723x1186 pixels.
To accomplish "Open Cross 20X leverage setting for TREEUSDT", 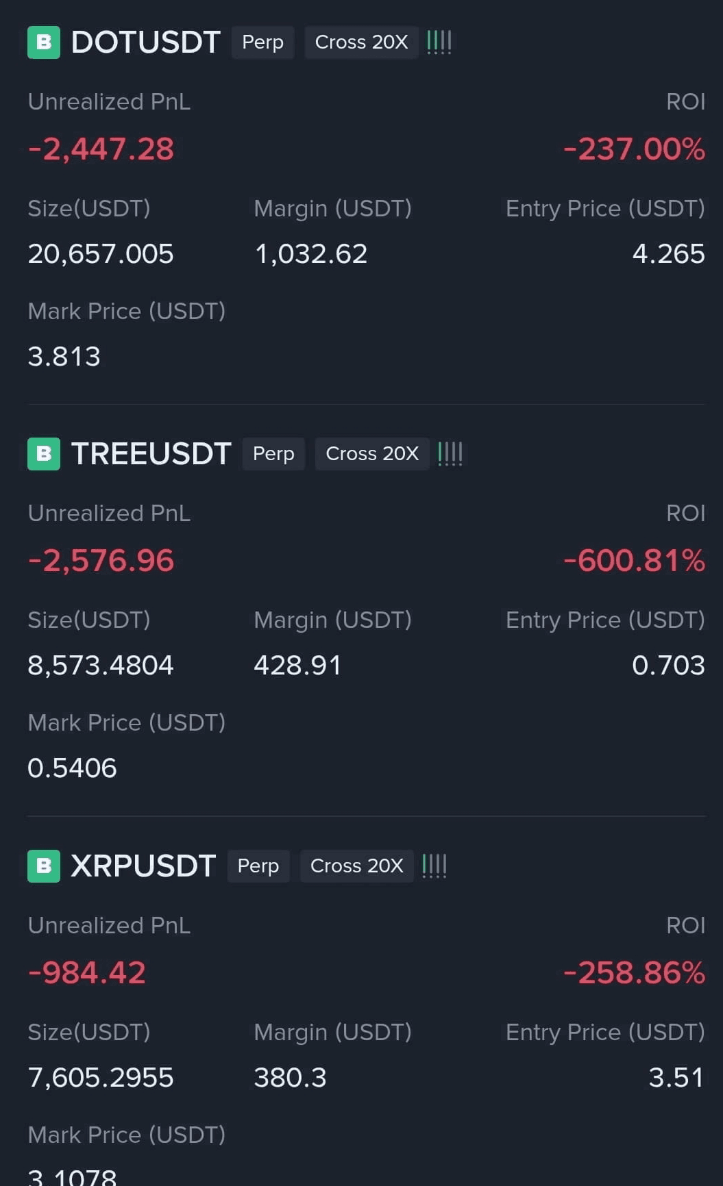I will (x=372, y=454).
